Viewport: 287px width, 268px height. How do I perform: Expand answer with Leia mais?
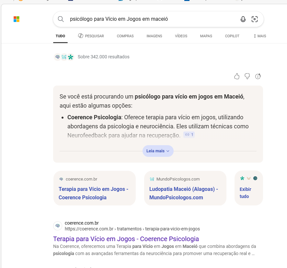tap(158, 151)
